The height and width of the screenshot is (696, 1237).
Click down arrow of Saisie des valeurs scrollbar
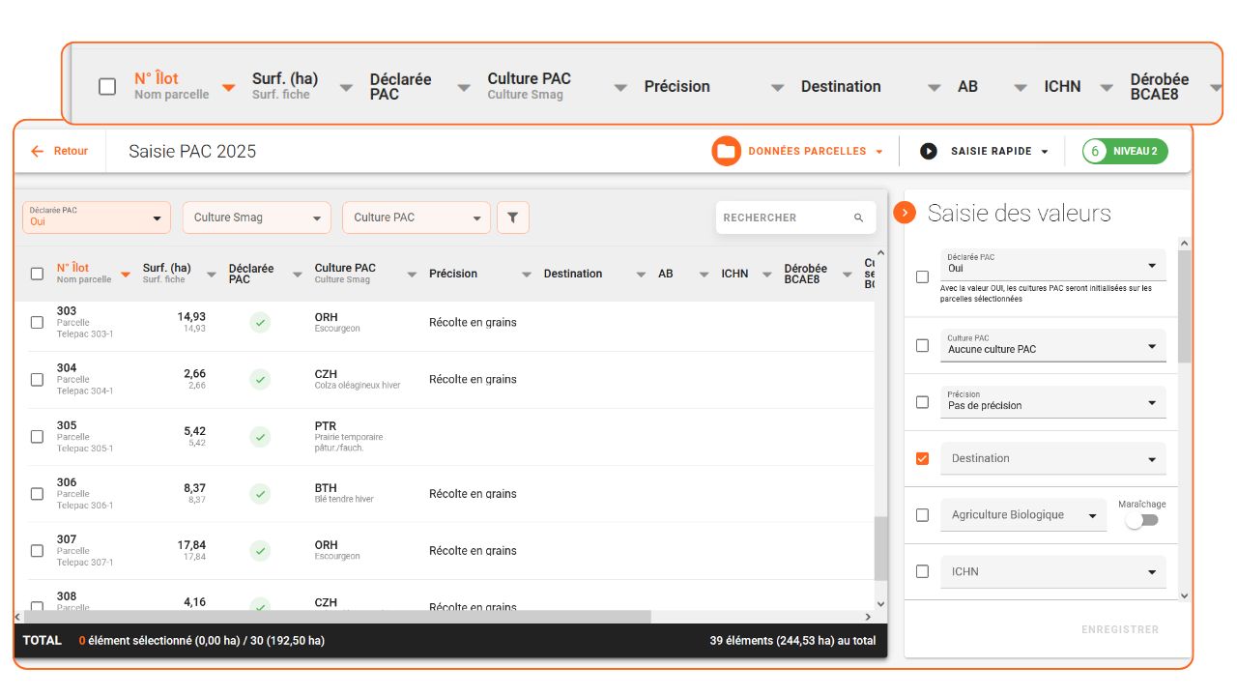(1185, 596)
